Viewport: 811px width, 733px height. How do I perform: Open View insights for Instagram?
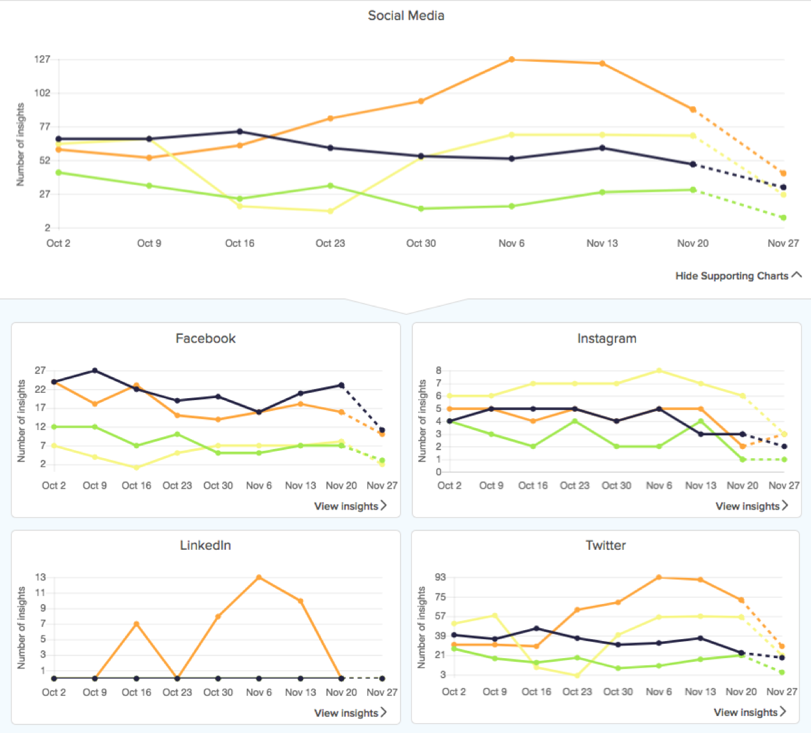[x=751, y=506]
